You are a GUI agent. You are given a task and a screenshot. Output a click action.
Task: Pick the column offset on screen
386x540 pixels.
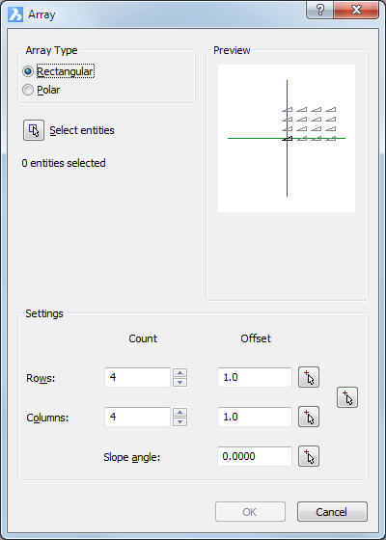pos(309,417)
